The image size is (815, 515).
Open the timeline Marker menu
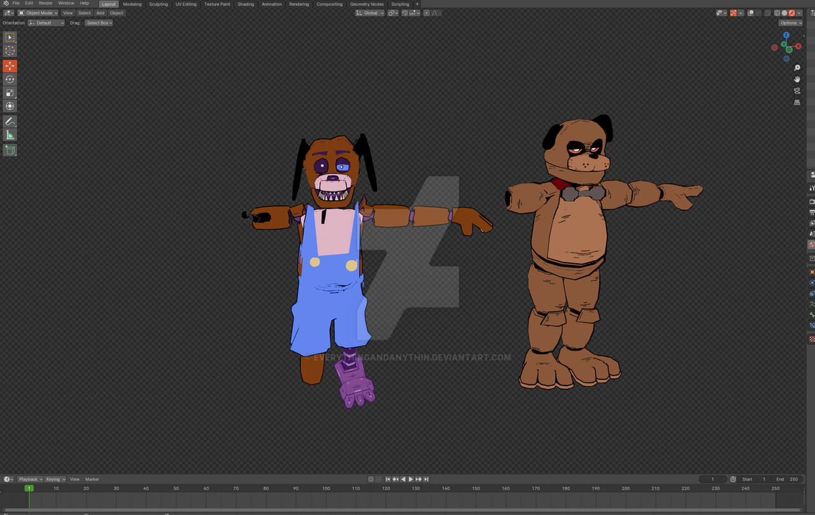point(92,479)
